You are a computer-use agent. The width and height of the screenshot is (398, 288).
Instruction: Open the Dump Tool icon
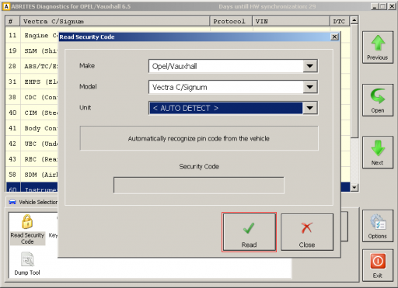pyautogui.click(x=27, y=264)
